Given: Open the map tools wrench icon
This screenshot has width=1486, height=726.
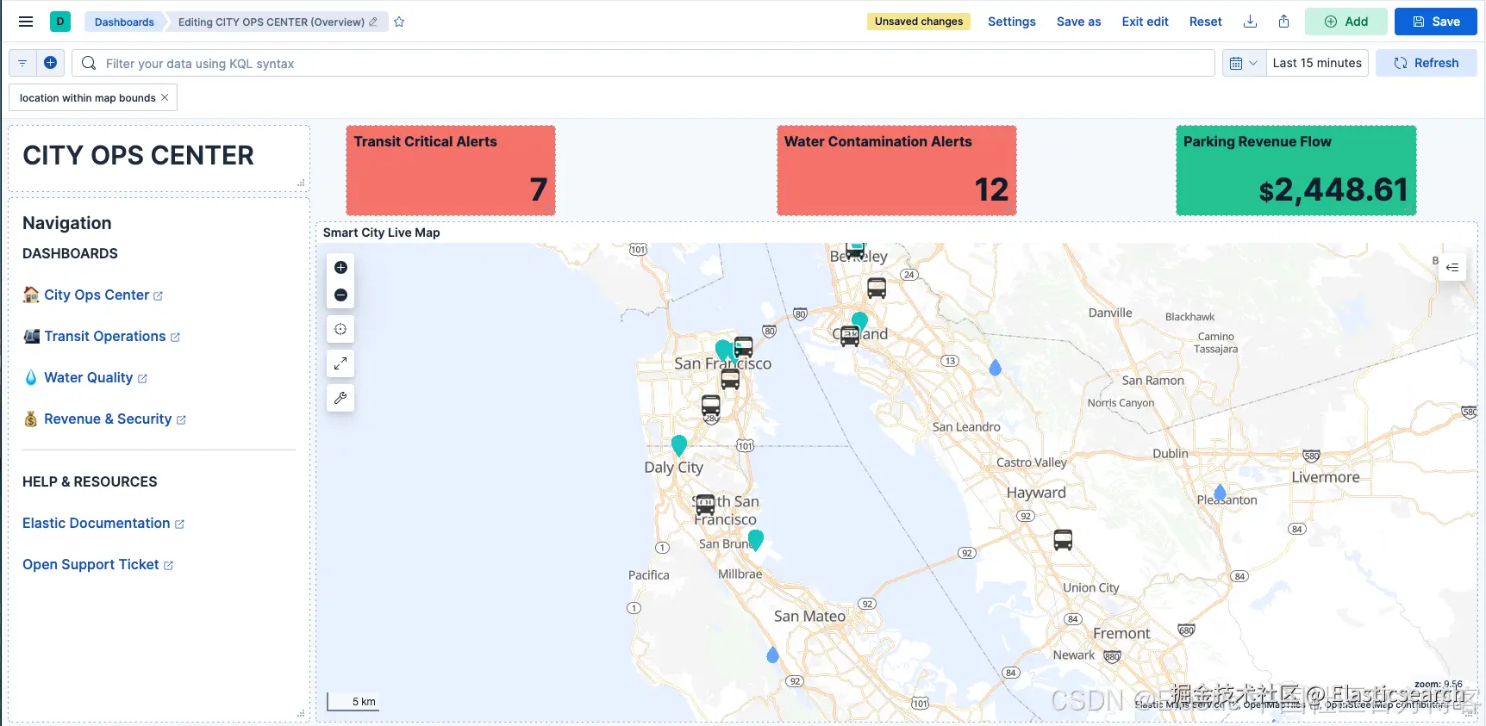Looking at the screenshot, I should tap(340, 398).
